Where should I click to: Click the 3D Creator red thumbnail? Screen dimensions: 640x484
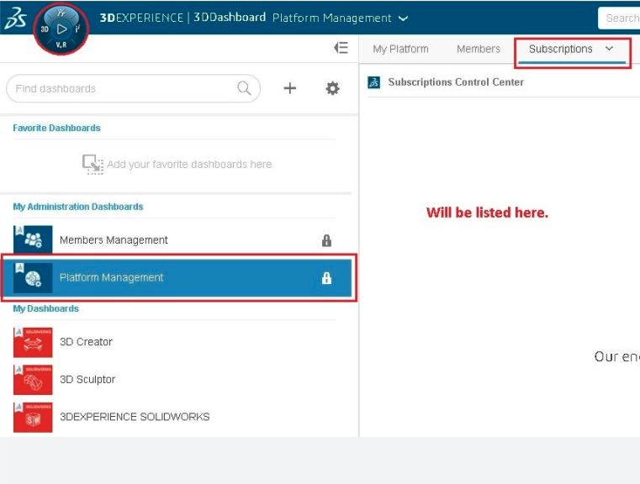33,342
